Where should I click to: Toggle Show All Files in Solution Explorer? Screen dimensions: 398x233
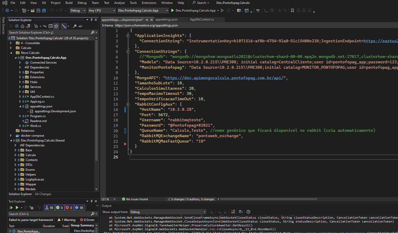(56, 26)
